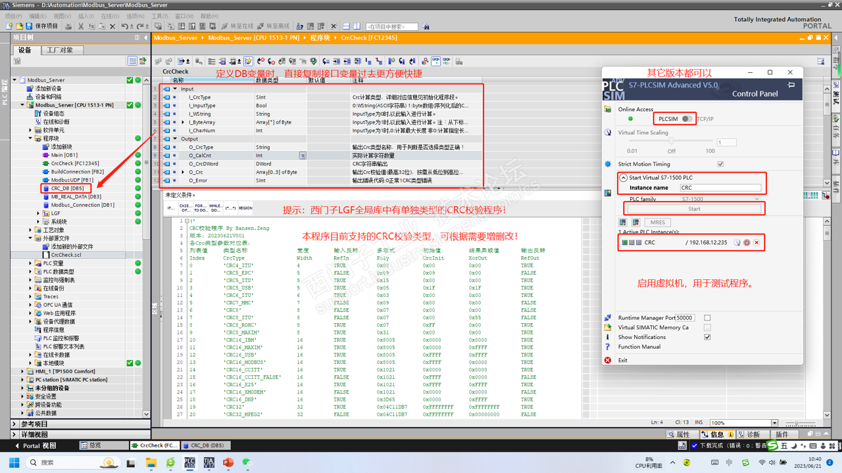The height and width of the screenshot is (473, 842).
Task: Expand the 详细视图 panel
Action: pyautogui.click(x=15, y=435)
